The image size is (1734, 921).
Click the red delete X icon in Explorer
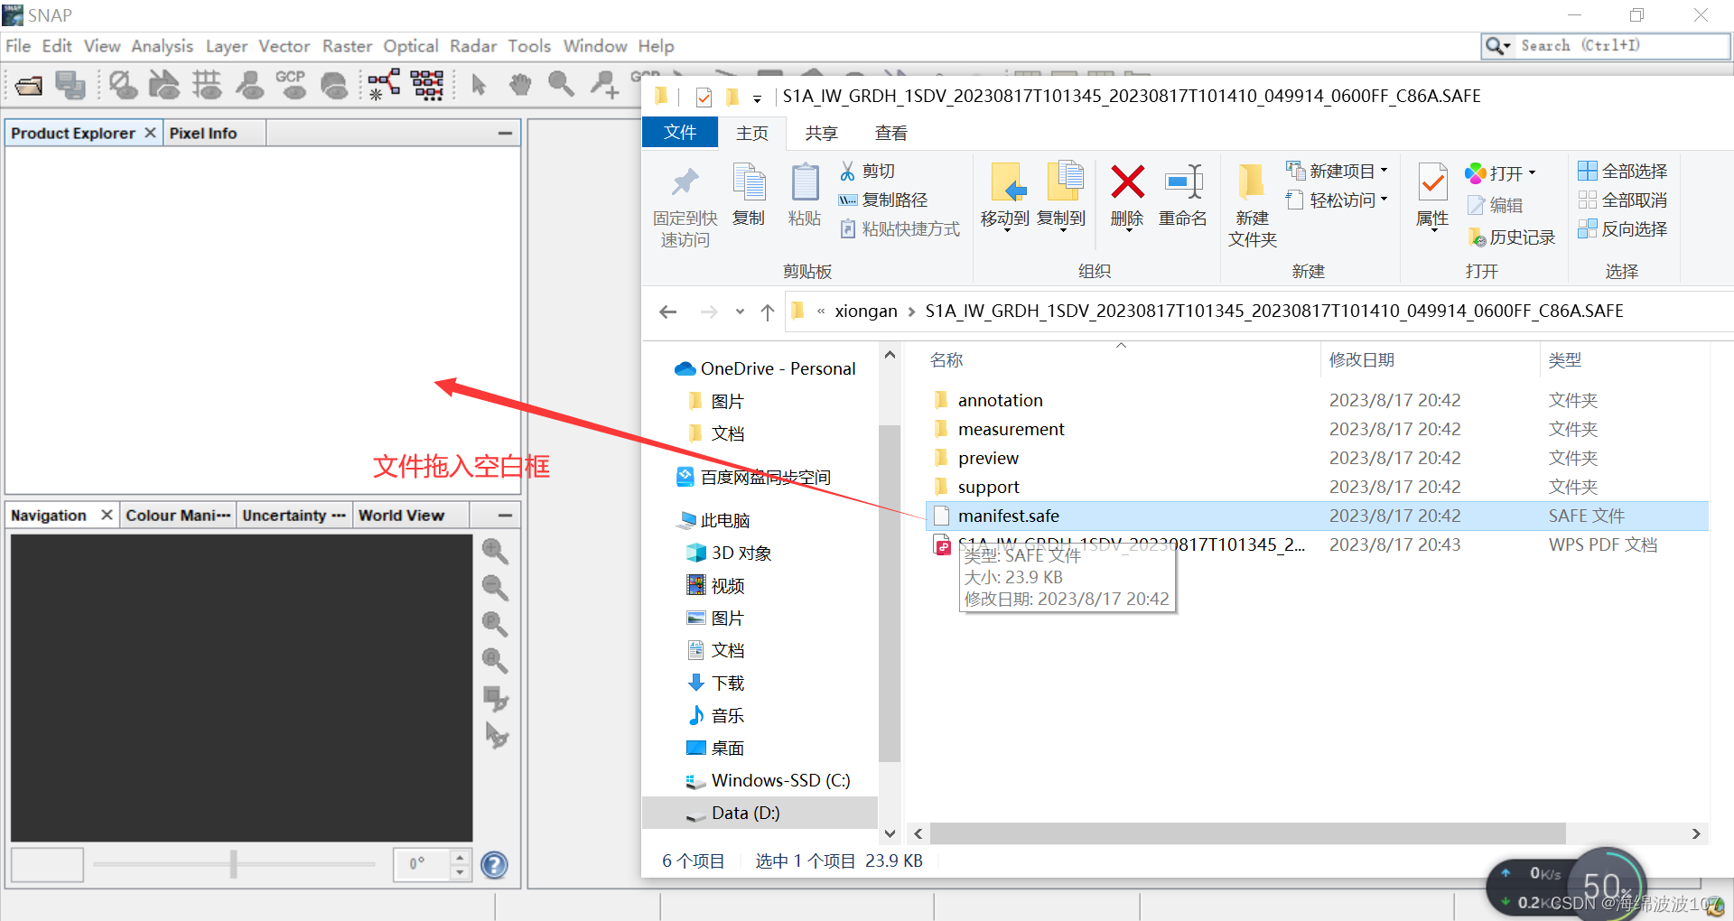point(1127,181)
